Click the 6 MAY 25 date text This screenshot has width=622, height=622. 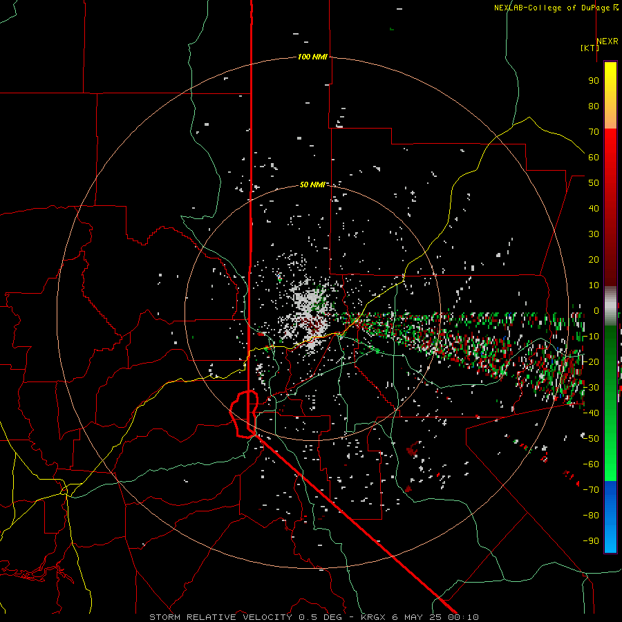(x=416, y=617)
